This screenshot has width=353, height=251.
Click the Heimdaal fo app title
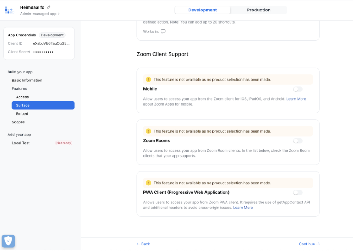pos(32,7)
